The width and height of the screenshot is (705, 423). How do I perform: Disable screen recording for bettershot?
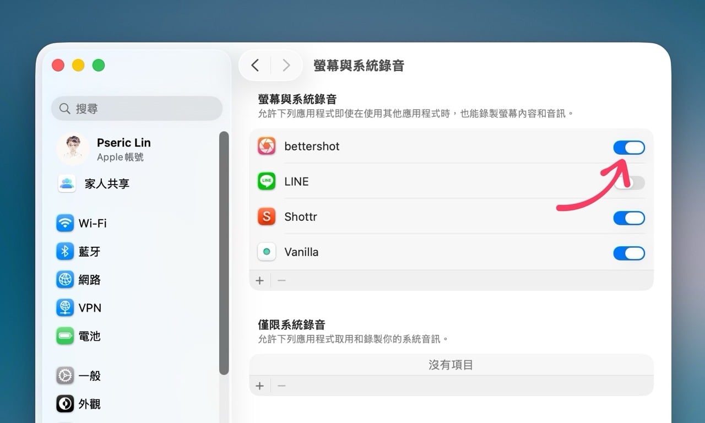[x=628, y=148]
